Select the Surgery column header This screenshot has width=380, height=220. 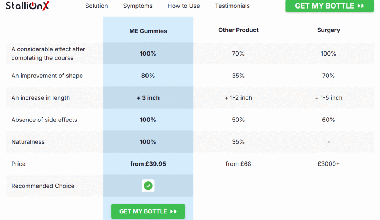coord(328,30)
